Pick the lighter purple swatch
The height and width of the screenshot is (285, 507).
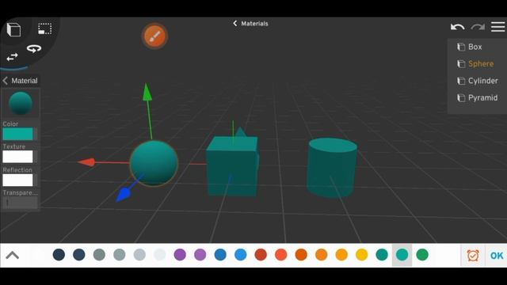coord(200,255)
